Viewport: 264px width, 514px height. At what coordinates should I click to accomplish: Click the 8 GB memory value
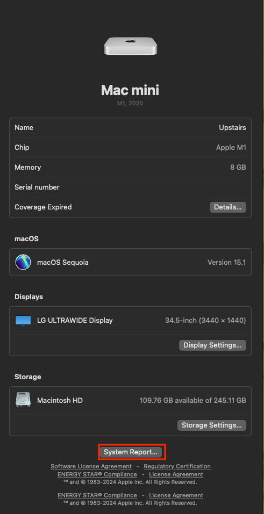click(x=238, y=167)
